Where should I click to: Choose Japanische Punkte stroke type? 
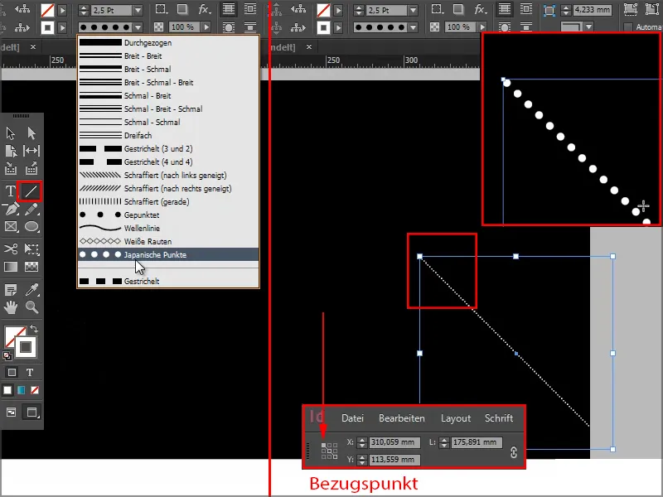point(168,254)
